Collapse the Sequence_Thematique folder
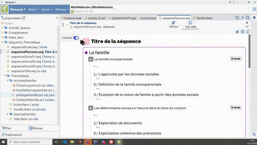257x145 pixels. (3, 42)
